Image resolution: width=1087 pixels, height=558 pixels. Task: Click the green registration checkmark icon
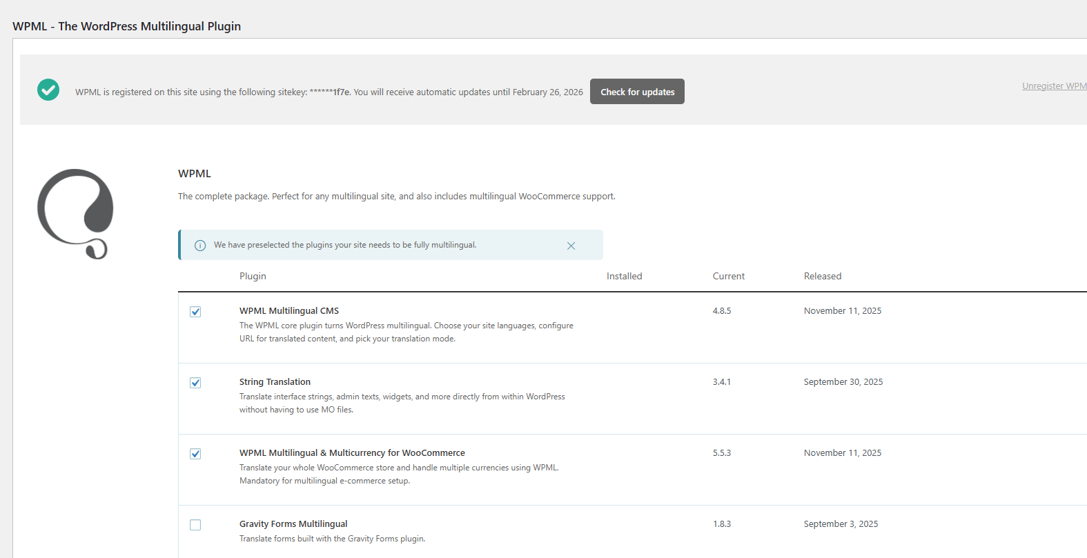48,90
